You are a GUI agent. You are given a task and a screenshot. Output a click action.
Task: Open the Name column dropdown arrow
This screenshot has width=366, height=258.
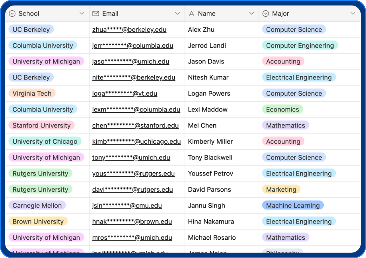[x=251, y=13]
